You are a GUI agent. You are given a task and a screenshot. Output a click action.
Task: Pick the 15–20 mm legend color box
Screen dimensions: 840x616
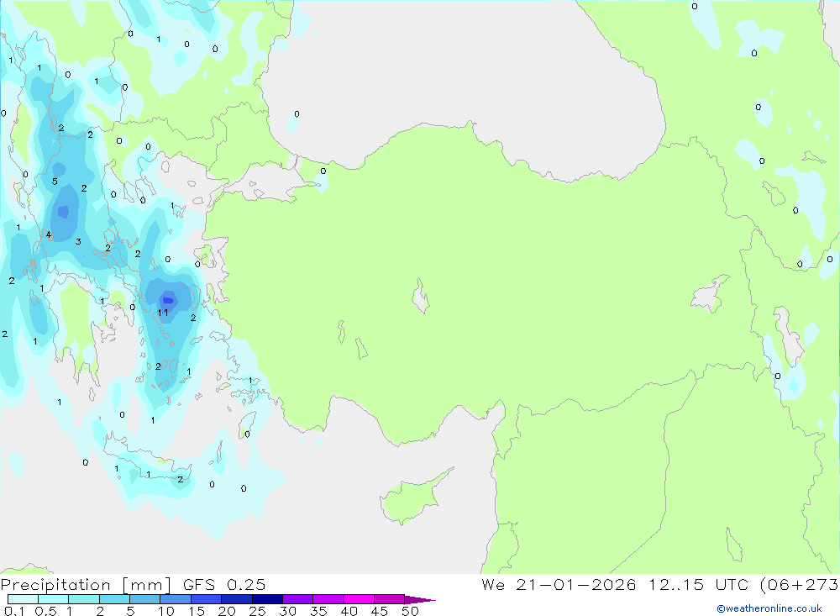point(207,599)
